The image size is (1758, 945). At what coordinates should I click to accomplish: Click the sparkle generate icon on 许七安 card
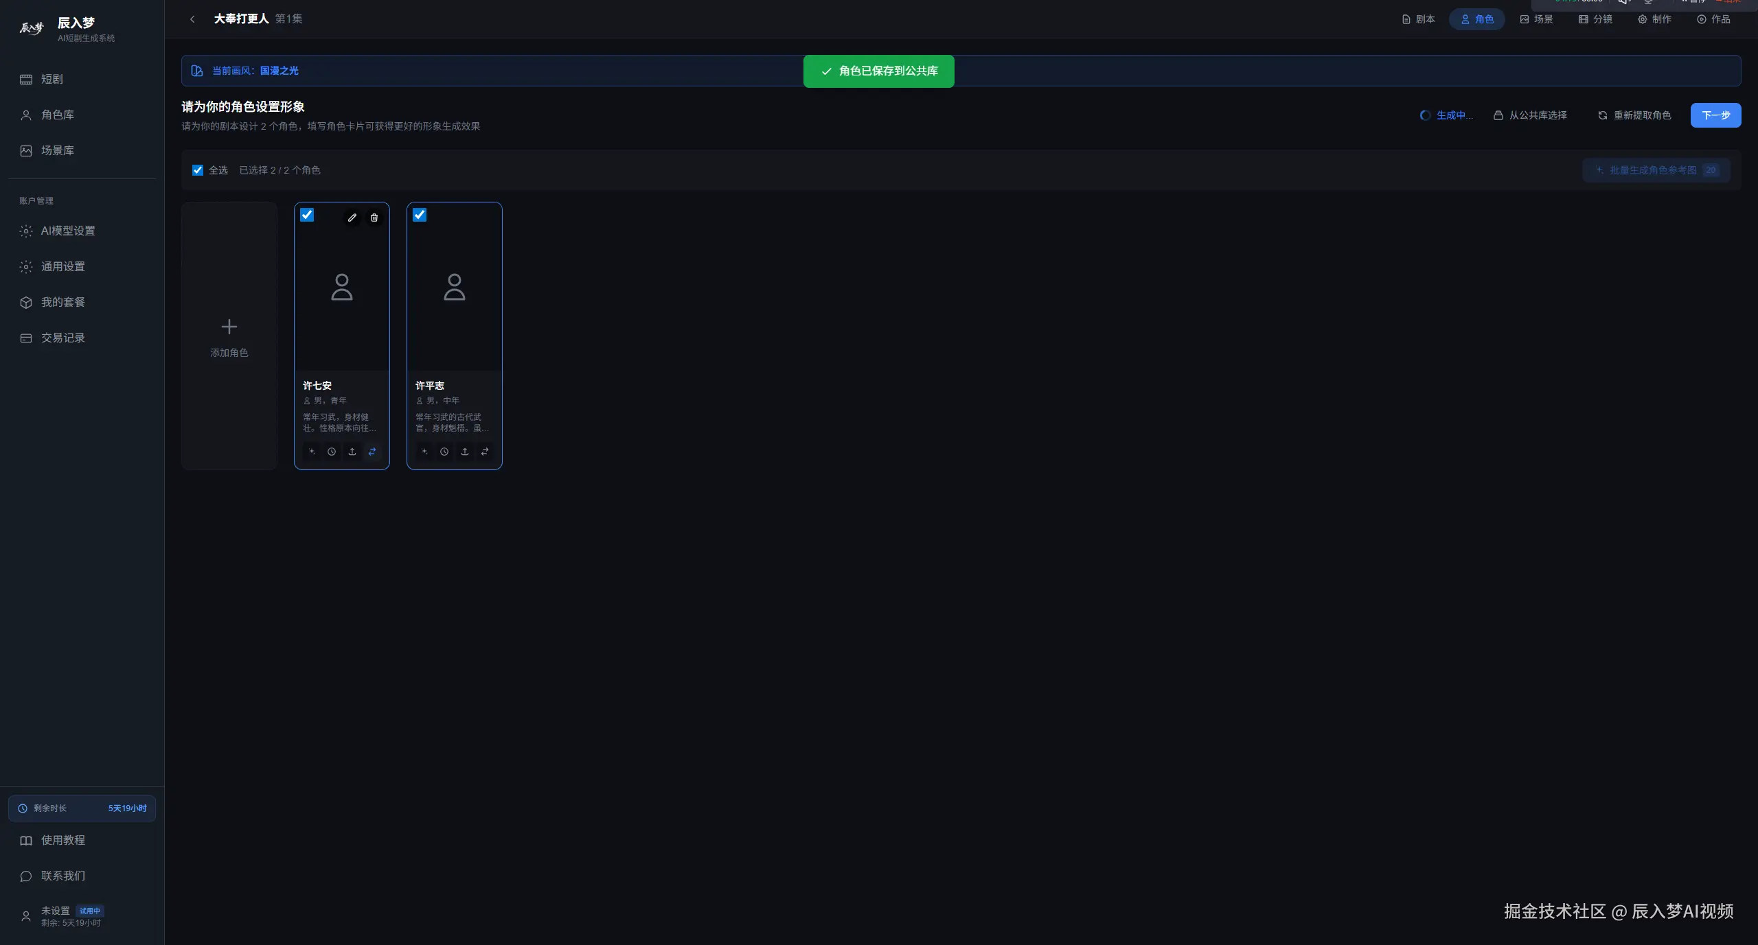pos(312,452)
